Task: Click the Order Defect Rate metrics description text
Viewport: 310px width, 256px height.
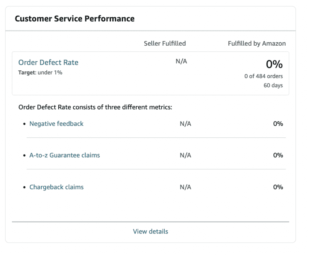Action: tap(95, 107)
